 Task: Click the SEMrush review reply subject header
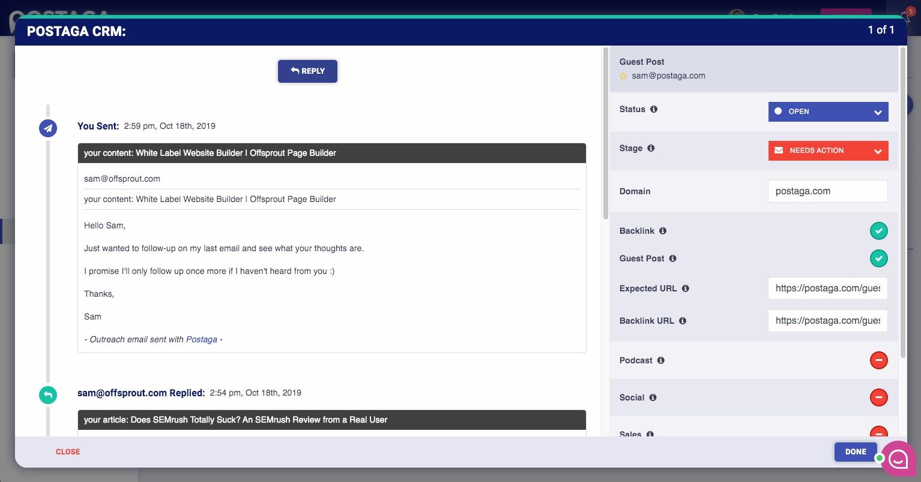click(x=331, y=420)
